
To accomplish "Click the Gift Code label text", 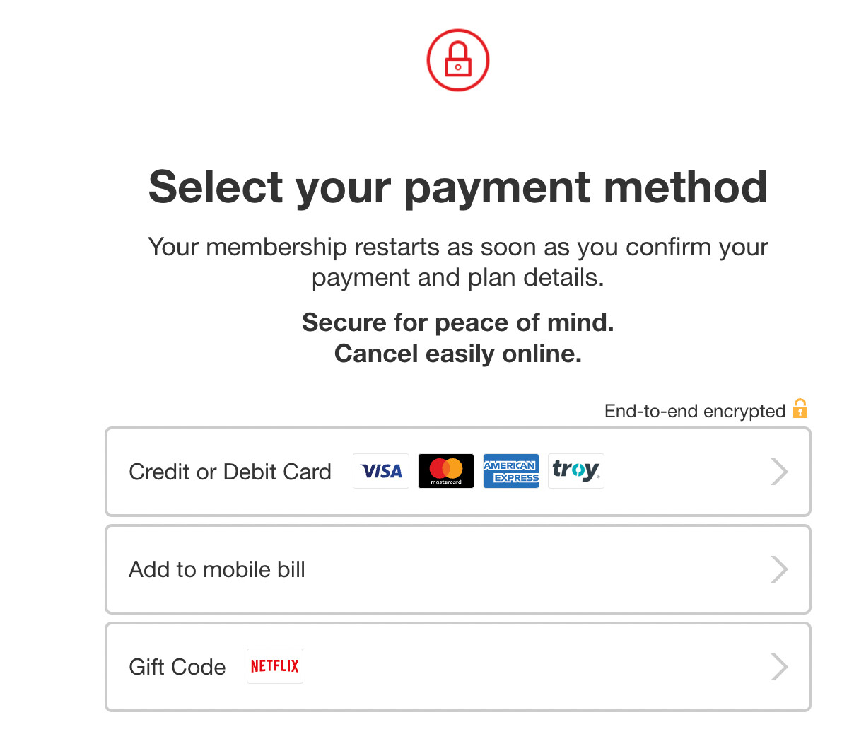I will coord(177,667).
